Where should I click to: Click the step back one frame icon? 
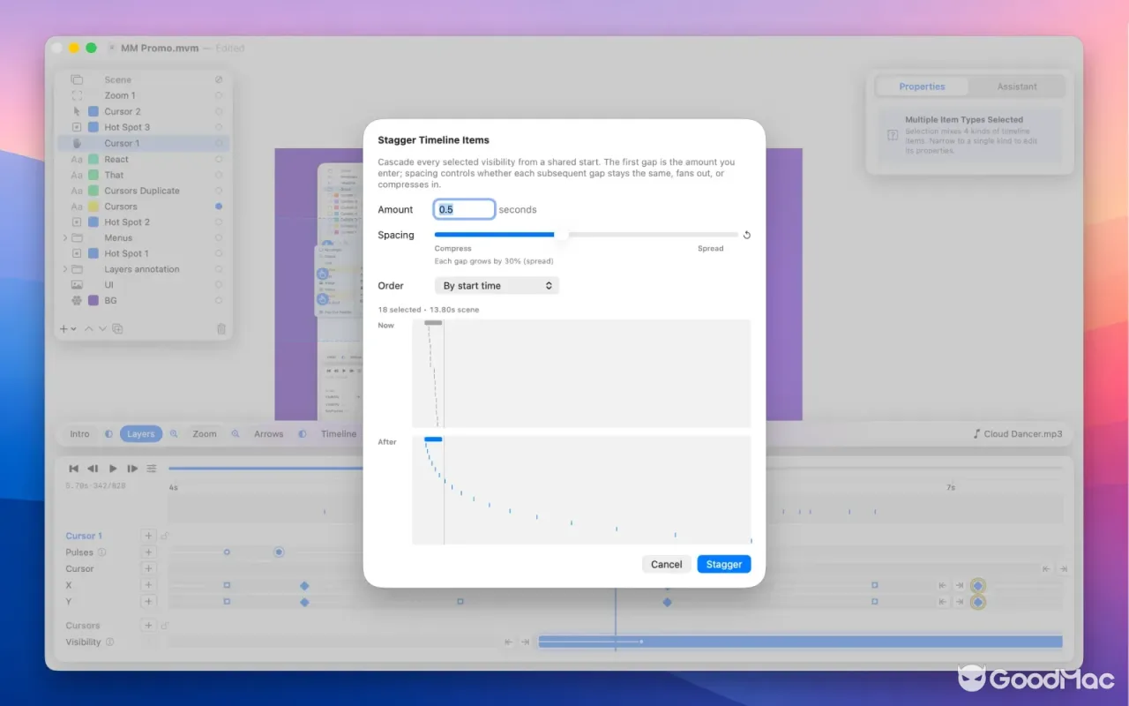[93, 469]
